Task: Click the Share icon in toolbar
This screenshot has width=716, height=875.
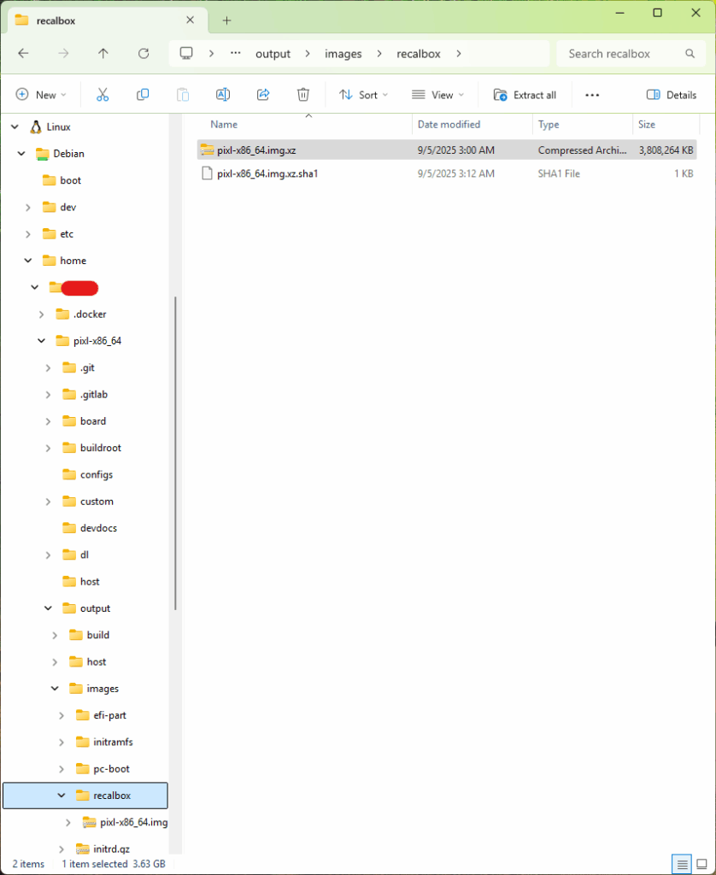Action: (x=263, y=95)
